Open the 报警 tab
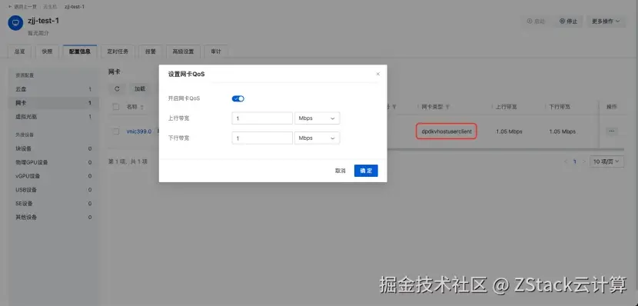The image size is (638, 306). pos(150,52)
